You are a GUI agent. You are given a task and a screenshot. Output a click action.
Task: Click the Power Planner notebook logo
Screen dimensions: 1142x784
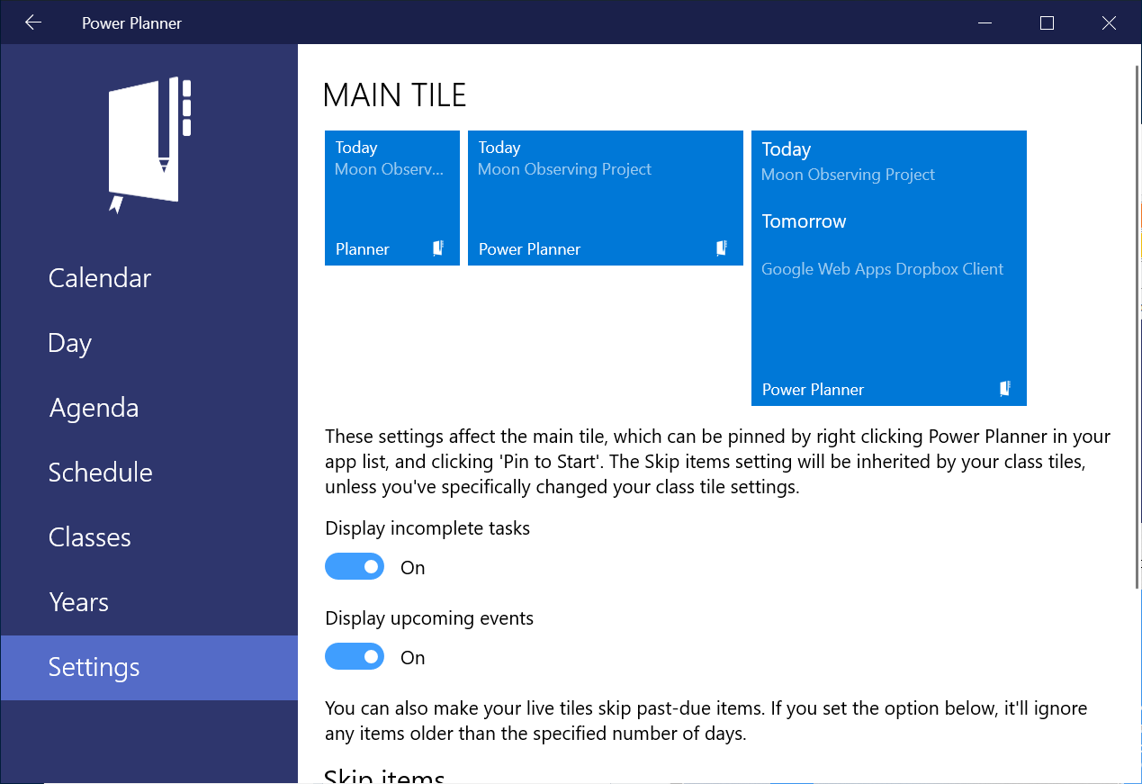click(x=149, y=145)
